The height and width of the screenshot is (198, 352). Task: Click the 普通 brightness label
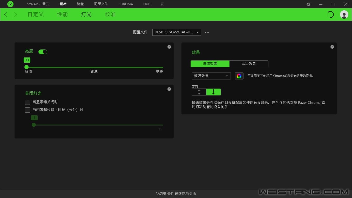pos(94,71)
